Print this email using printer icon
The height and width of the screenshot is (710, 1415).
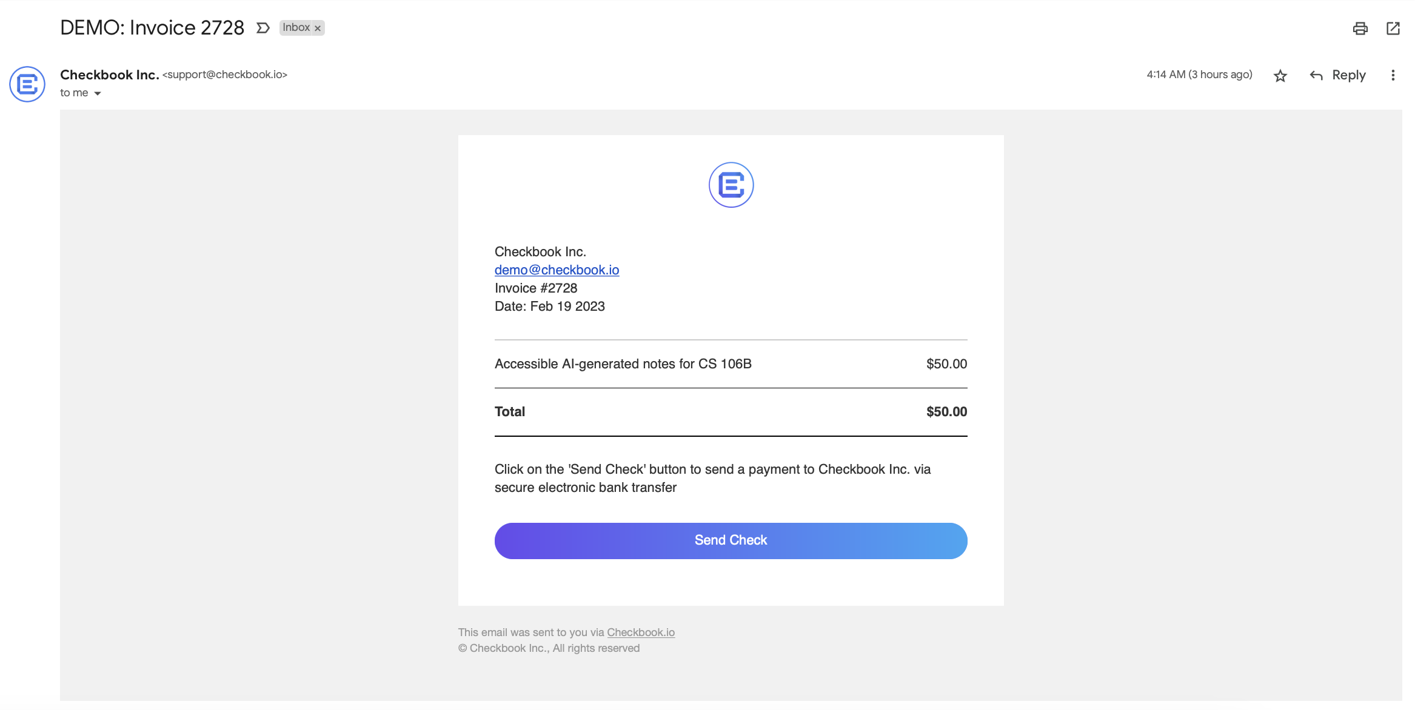tap(1360, 28)
